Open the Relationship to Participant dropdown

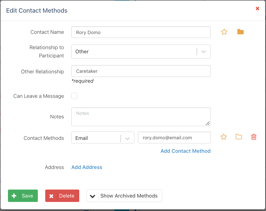pyautogui.click(x=134, y=52)
